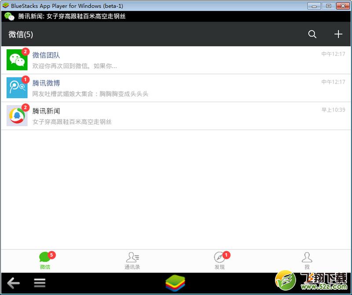Click the BlueStacks title bar app icon
Screen dimensions: 352x295
coord(6,5)
